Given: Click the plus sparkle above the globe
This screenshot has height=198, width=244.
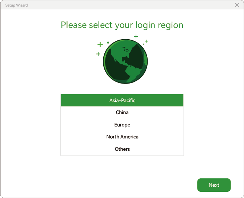Looking at the screenshot, I should pos(136,36).
